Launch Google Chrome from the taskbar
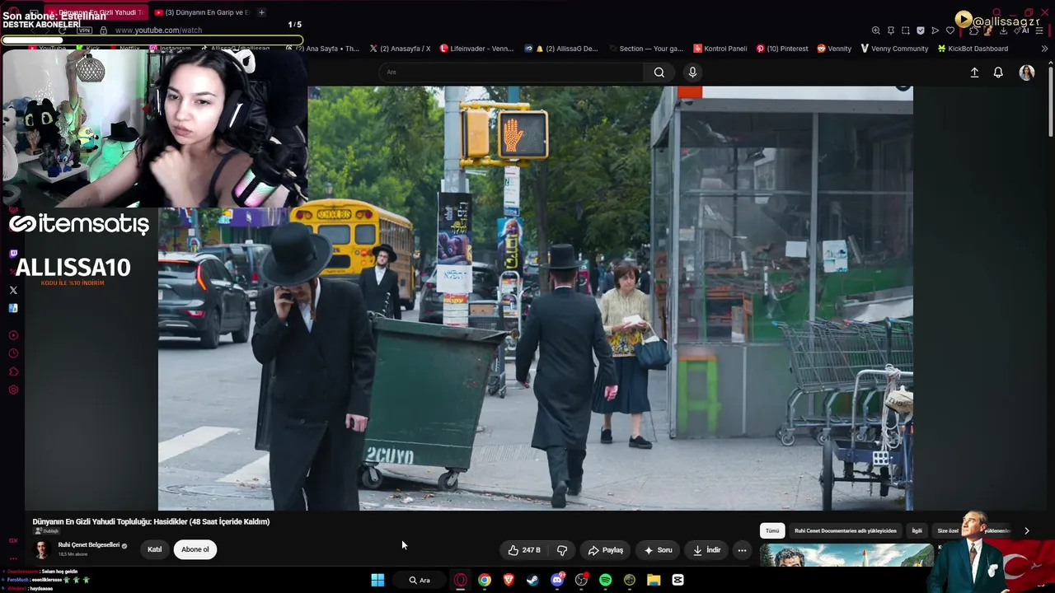The width and height of the screenshot is (1055, 593). click(x=485, y=580)
